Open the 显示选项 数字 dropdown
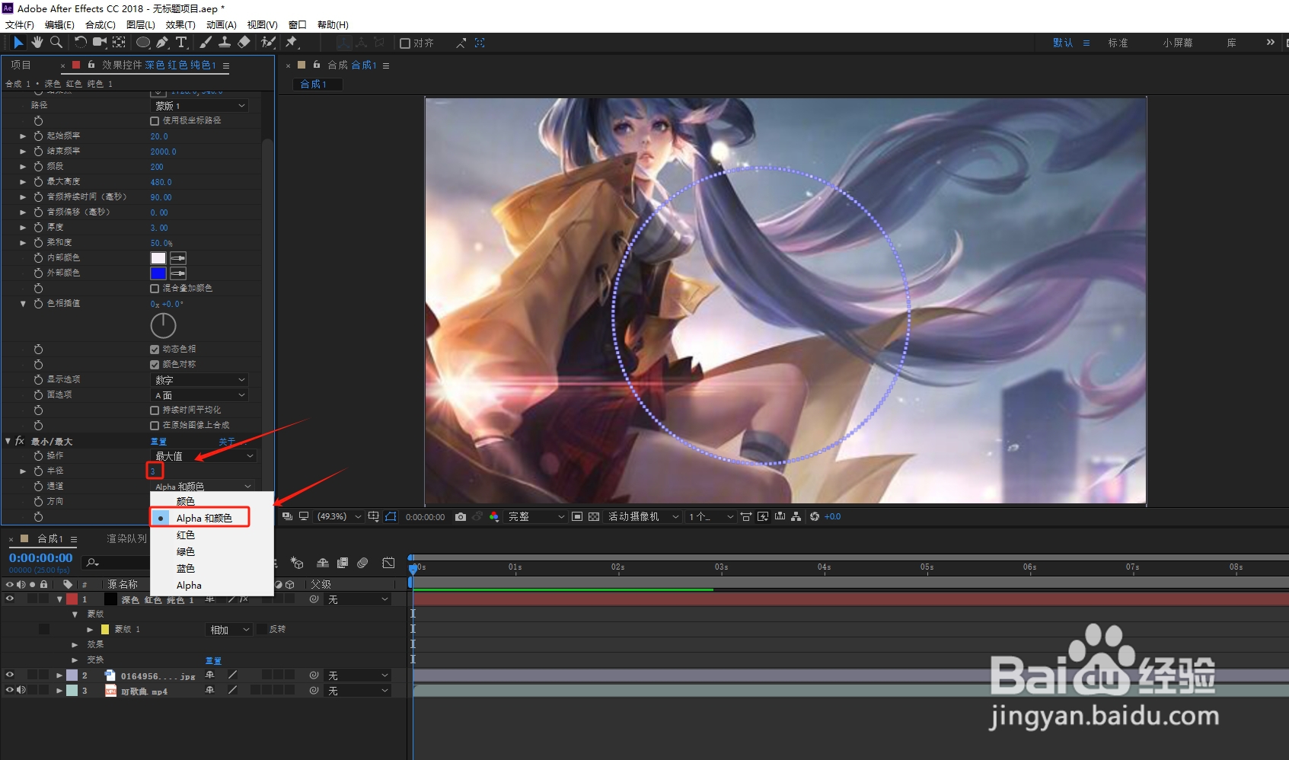Viewport: 1289px width, 760px height. click(x=200, y=380)
